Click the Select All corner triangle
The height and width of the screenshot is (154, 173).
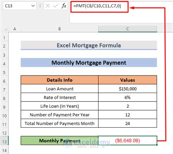pos(5,29)
